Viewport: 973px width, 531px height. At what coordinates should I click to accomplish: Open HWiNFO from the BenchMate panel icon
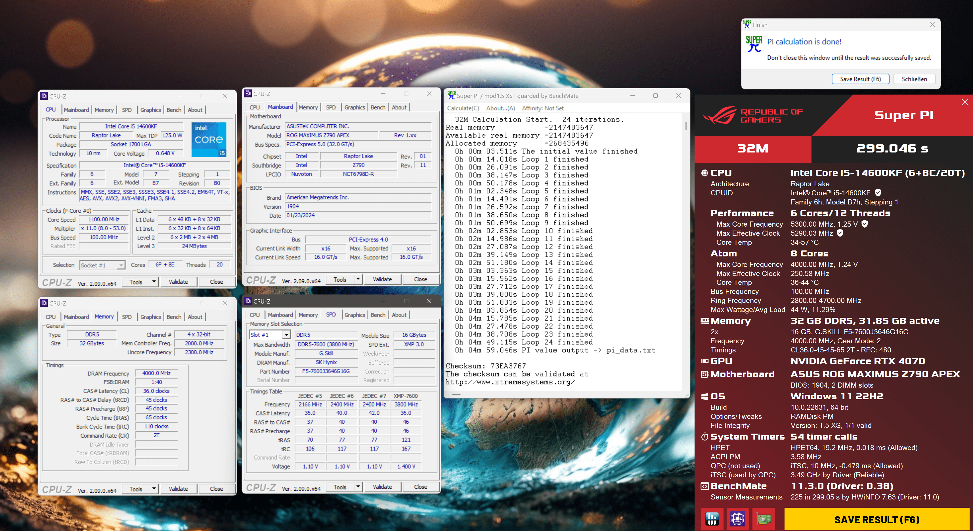coord(712,519)
